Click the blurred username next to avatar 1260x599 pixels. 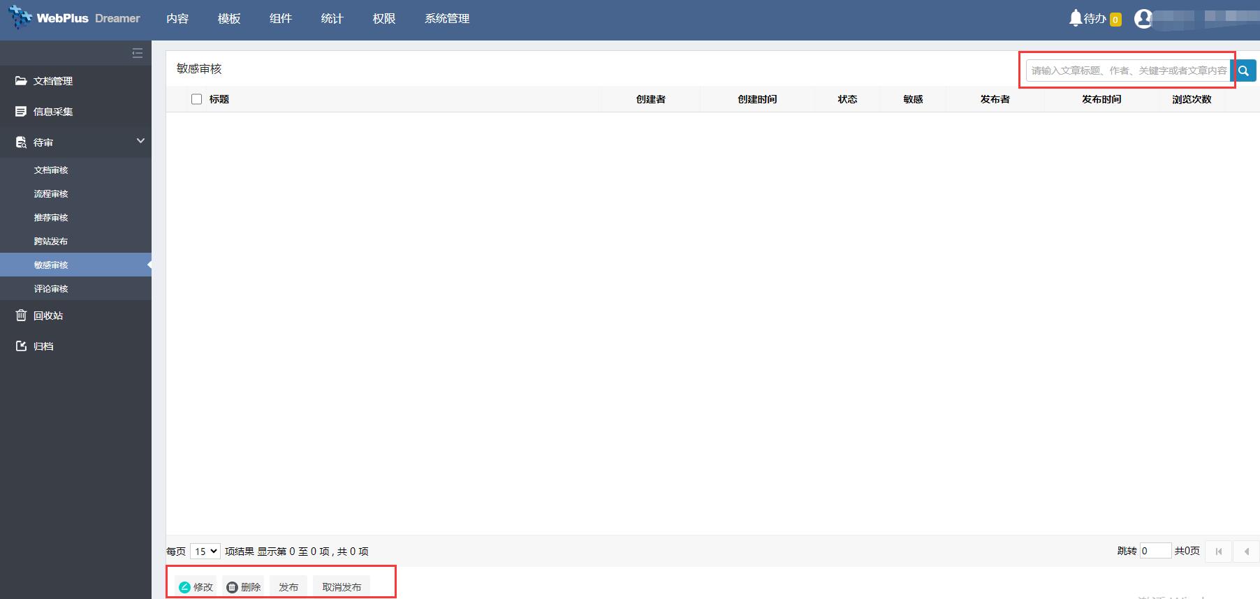pyautogui.click(x=1204, y=19)
